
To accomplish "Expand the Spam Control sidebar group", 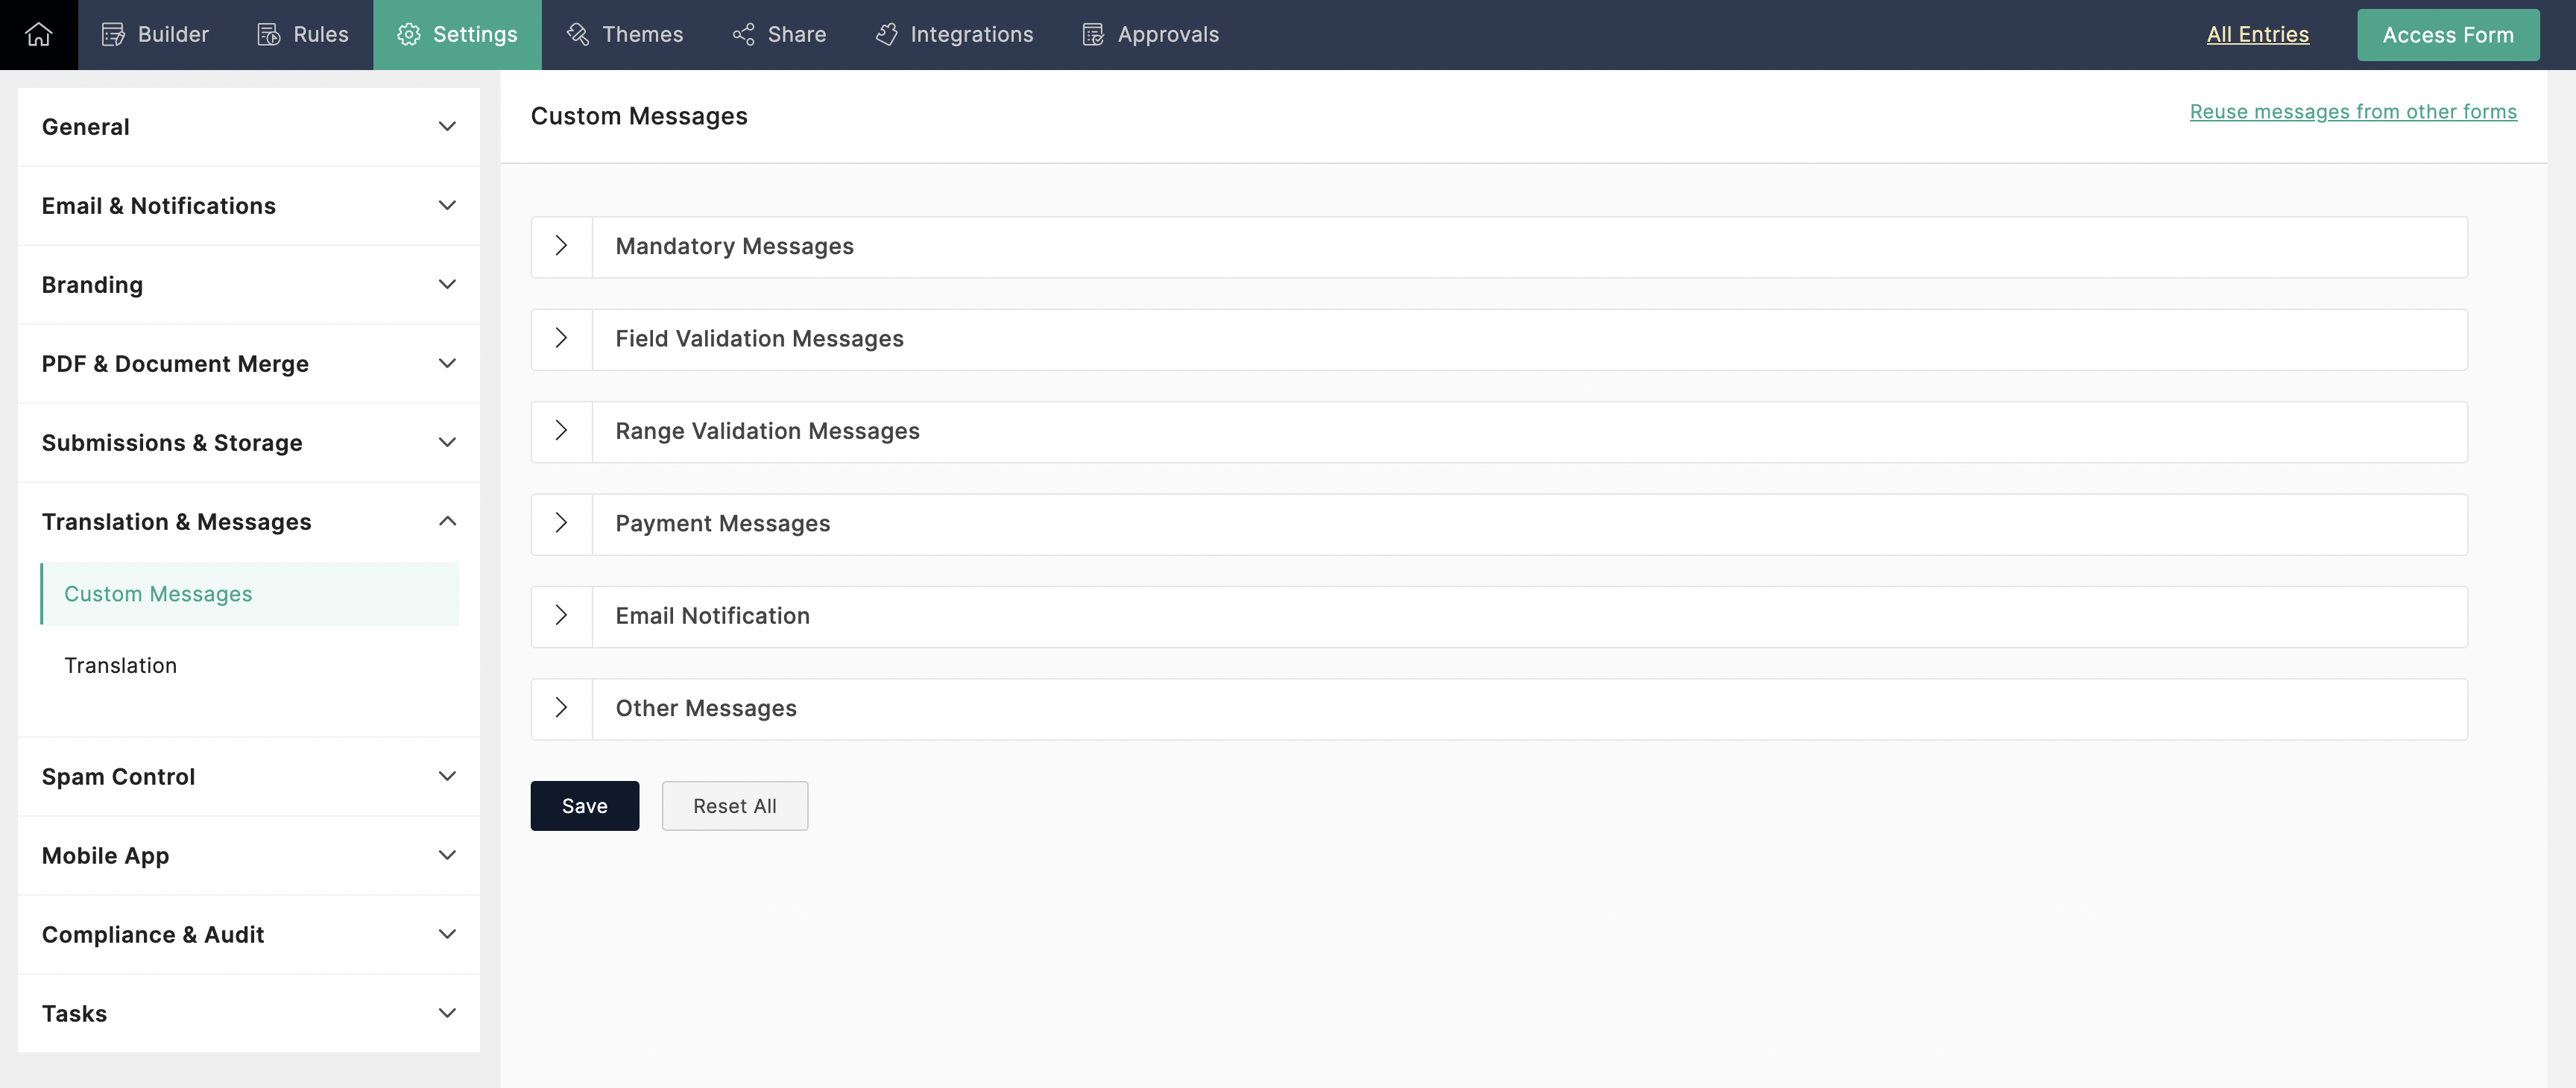I will 447,776.
